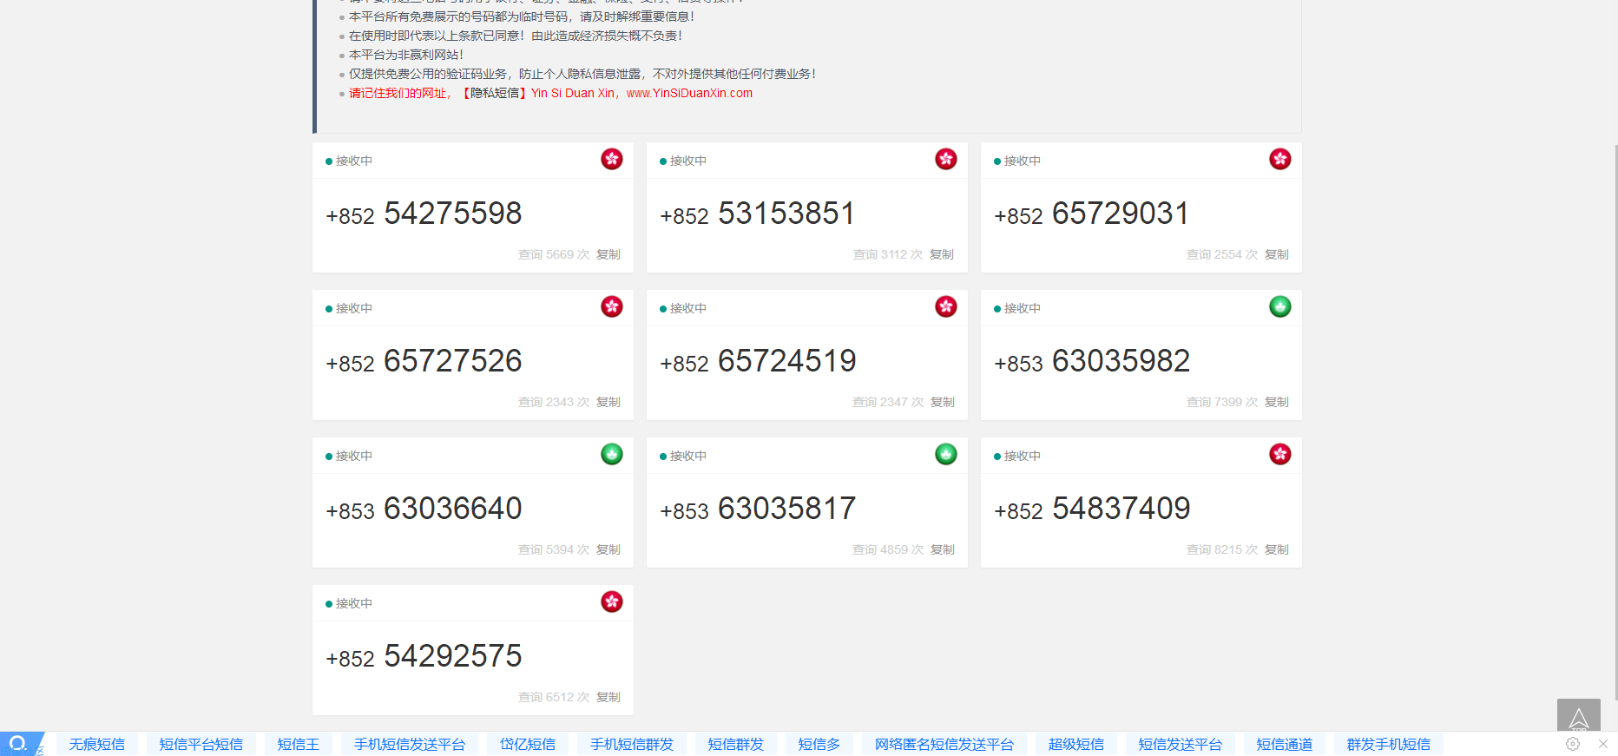Select the 超级短信 suggestion

pyautogui.click(x=1076, y=744)
